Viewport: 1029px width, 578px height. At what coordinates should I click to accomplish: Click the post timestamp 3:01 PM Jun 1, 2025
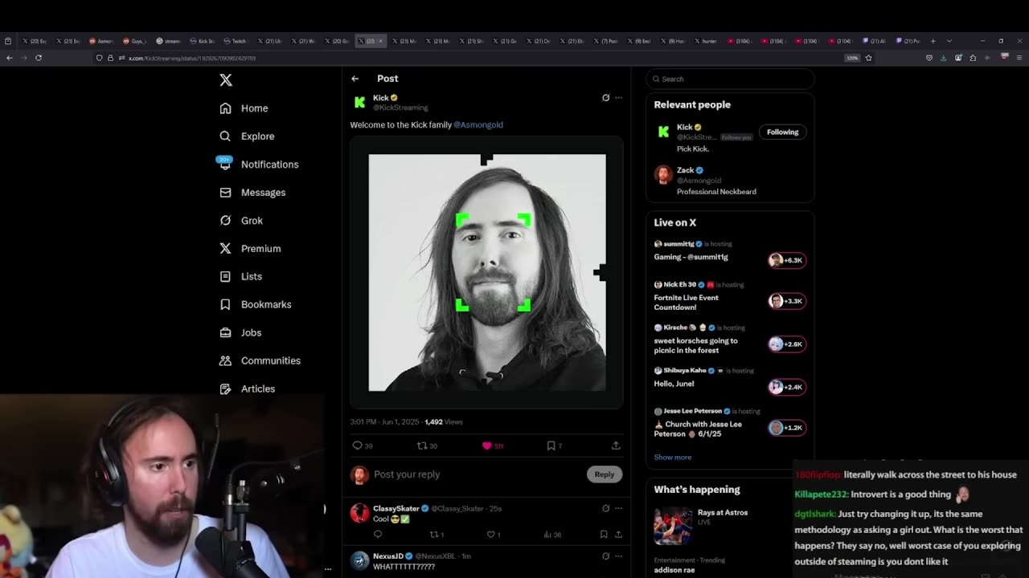[x=383, y=422]
